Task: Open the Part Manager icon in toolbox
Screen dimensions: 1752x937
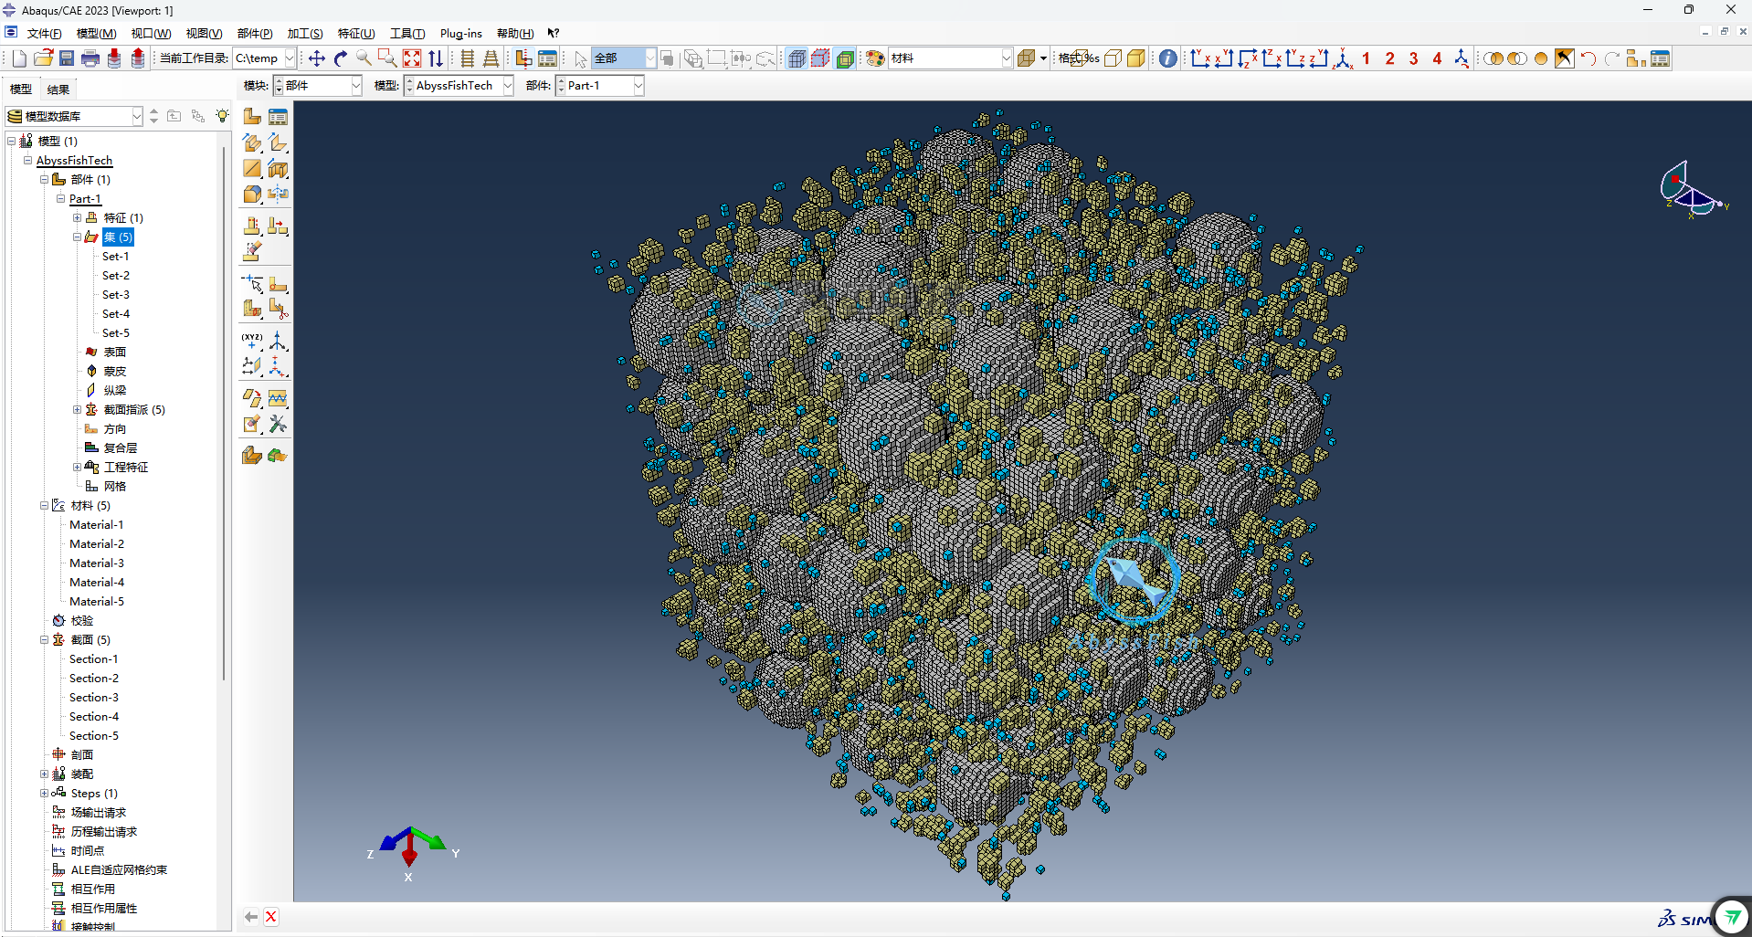Action: click(x=278, y=117)
